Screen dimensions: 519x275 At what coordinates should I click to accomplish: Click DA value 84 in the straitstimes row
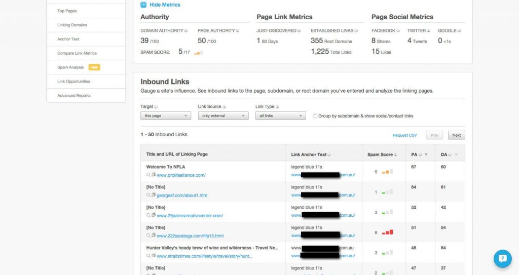(x=443, y=248)
